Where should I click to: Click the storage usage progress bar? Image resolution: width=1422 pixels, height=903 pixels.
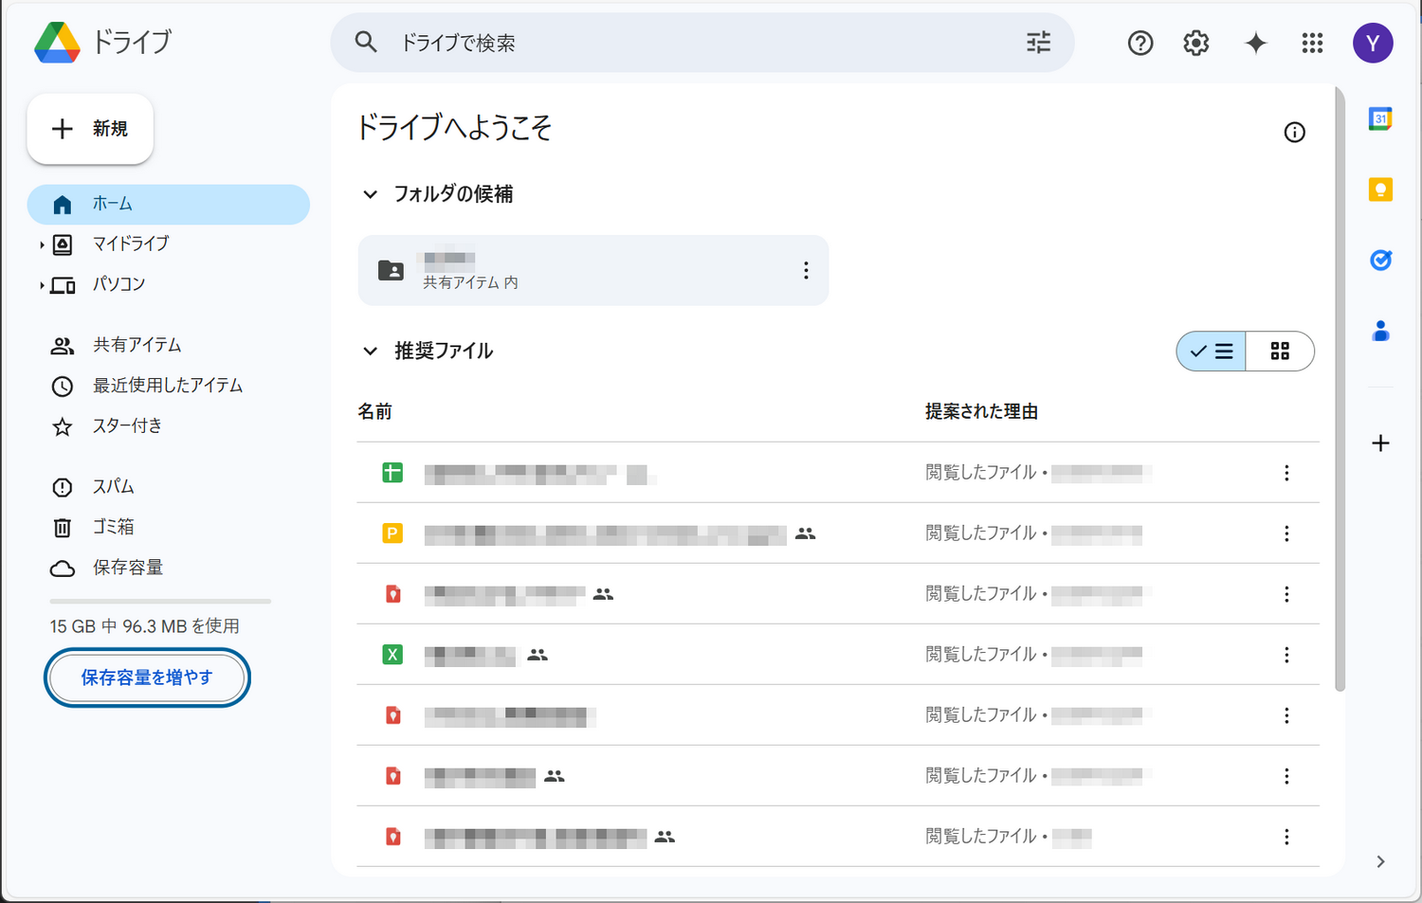pyautogui.click(x=159, y=601)
